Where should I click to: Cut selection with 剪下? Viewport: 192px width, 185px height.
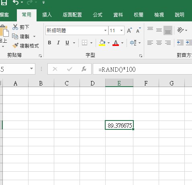pyautogui.click(x=21, y=27)
